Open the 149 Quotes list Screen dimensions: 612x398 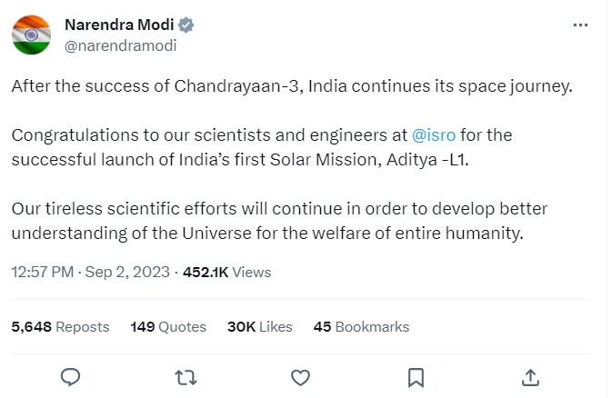pyautogui.click(x=168, y=326)
